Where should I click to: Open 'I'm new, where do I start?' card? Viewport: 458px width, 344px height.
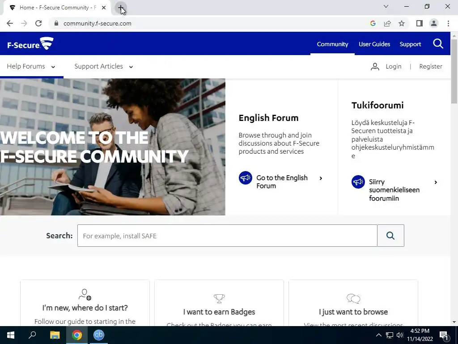click(85, 303)
